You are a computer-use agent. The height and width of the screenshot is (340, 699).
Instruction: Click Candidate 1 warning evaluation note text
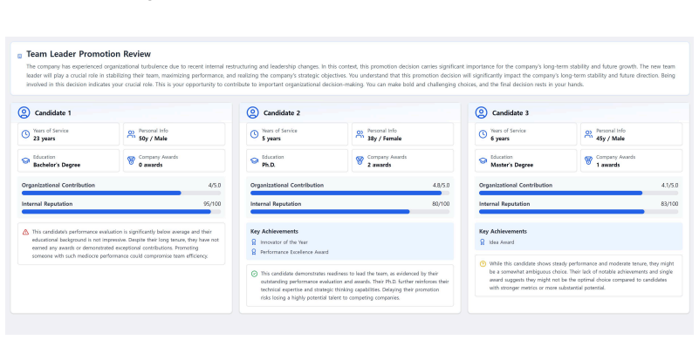click(x=126, y=244)
